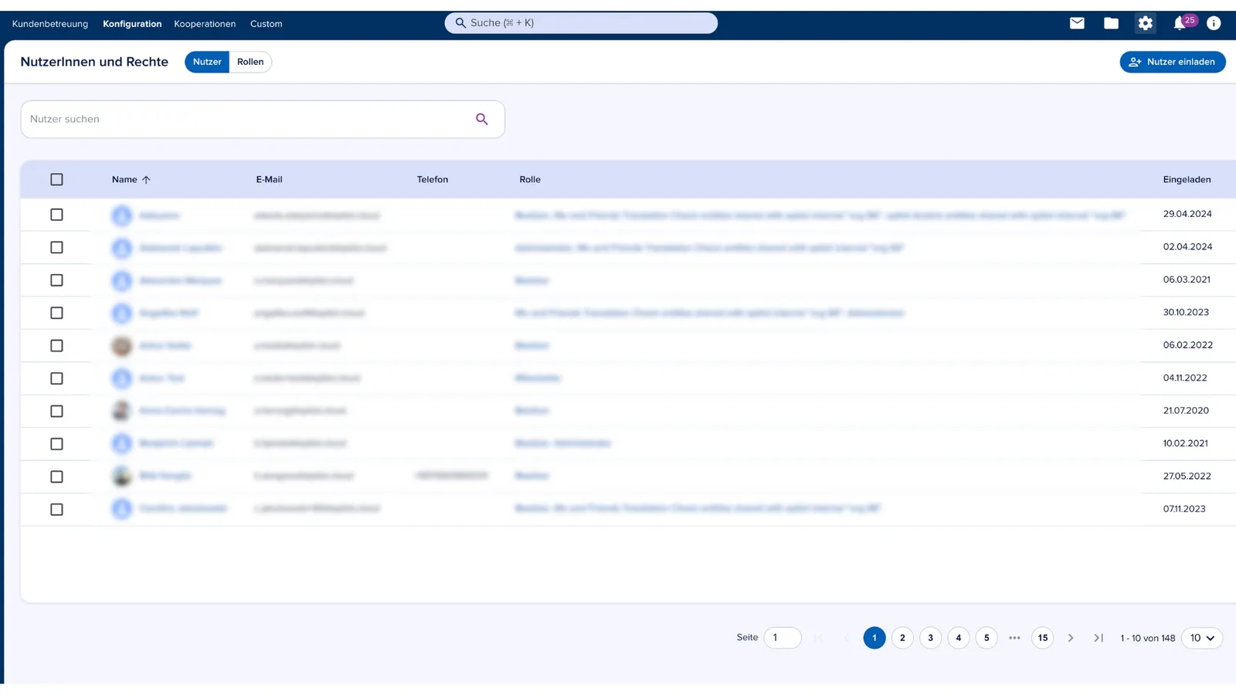Click photo avatar in row dated 06.02.2022
The height and width of the screenshot is (695, 1236).
pos(121,346)
